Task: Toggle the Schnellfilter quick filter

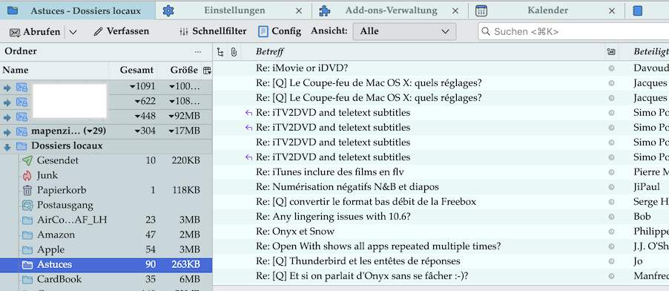Action: tap(213, 31)
